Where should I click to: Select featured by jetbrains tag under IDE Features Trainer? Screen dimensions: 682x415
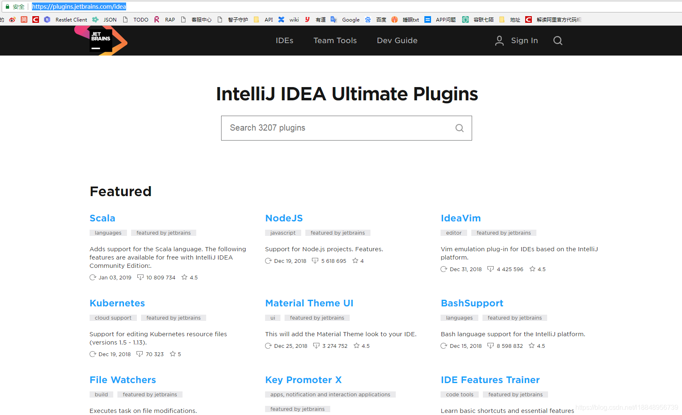[x=515, y=395]
